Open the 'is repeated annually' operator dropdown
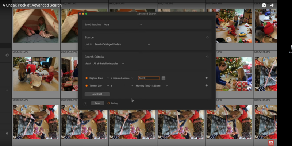The width and height of the screenshot is (292, 146). (x=122, y=78)
